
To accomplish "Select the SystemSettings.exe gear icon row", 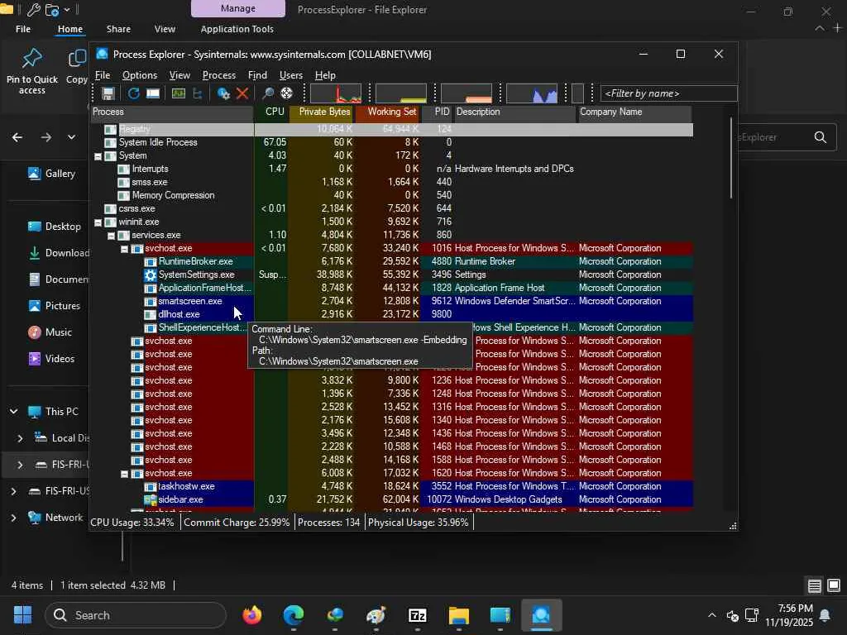I will coord(391,275).
